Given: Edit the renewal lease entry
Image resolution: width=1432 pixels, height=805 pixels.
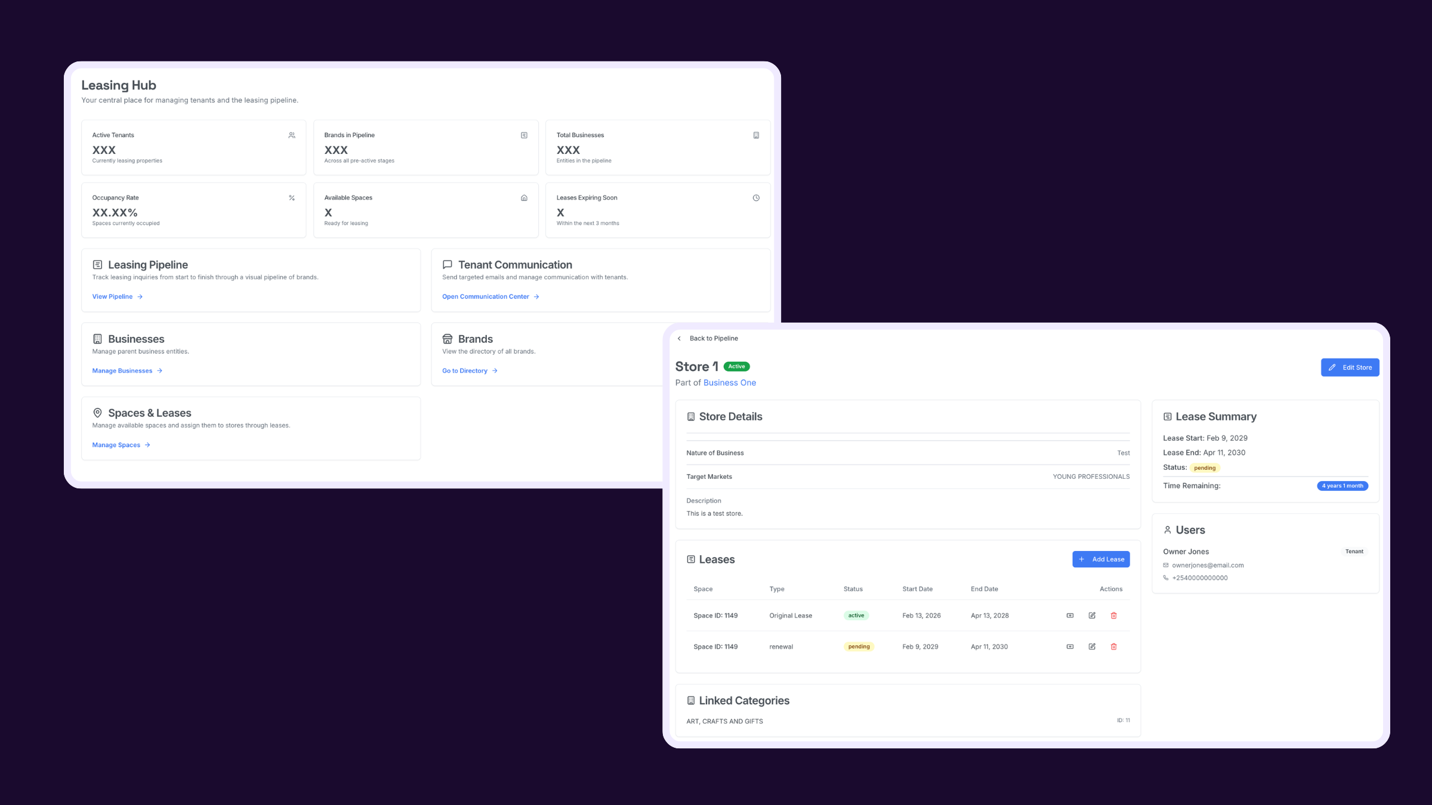Looking at the screenshot, I should (1092, 646).
